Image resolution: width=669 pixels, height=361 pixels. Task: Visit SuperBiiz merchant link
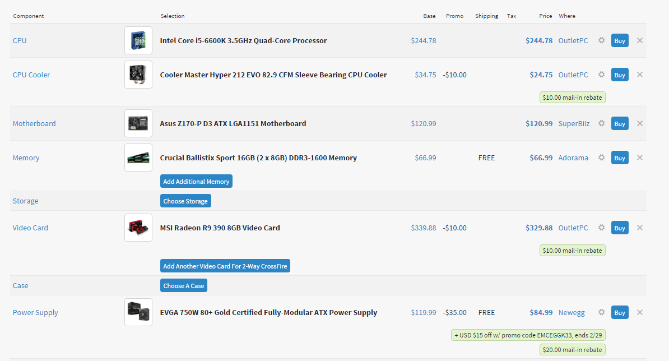pos(574,123)
